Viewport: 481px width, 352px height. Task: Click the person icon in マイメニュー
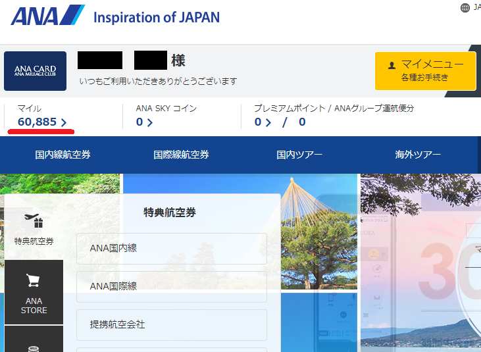[x=392, y=65]
